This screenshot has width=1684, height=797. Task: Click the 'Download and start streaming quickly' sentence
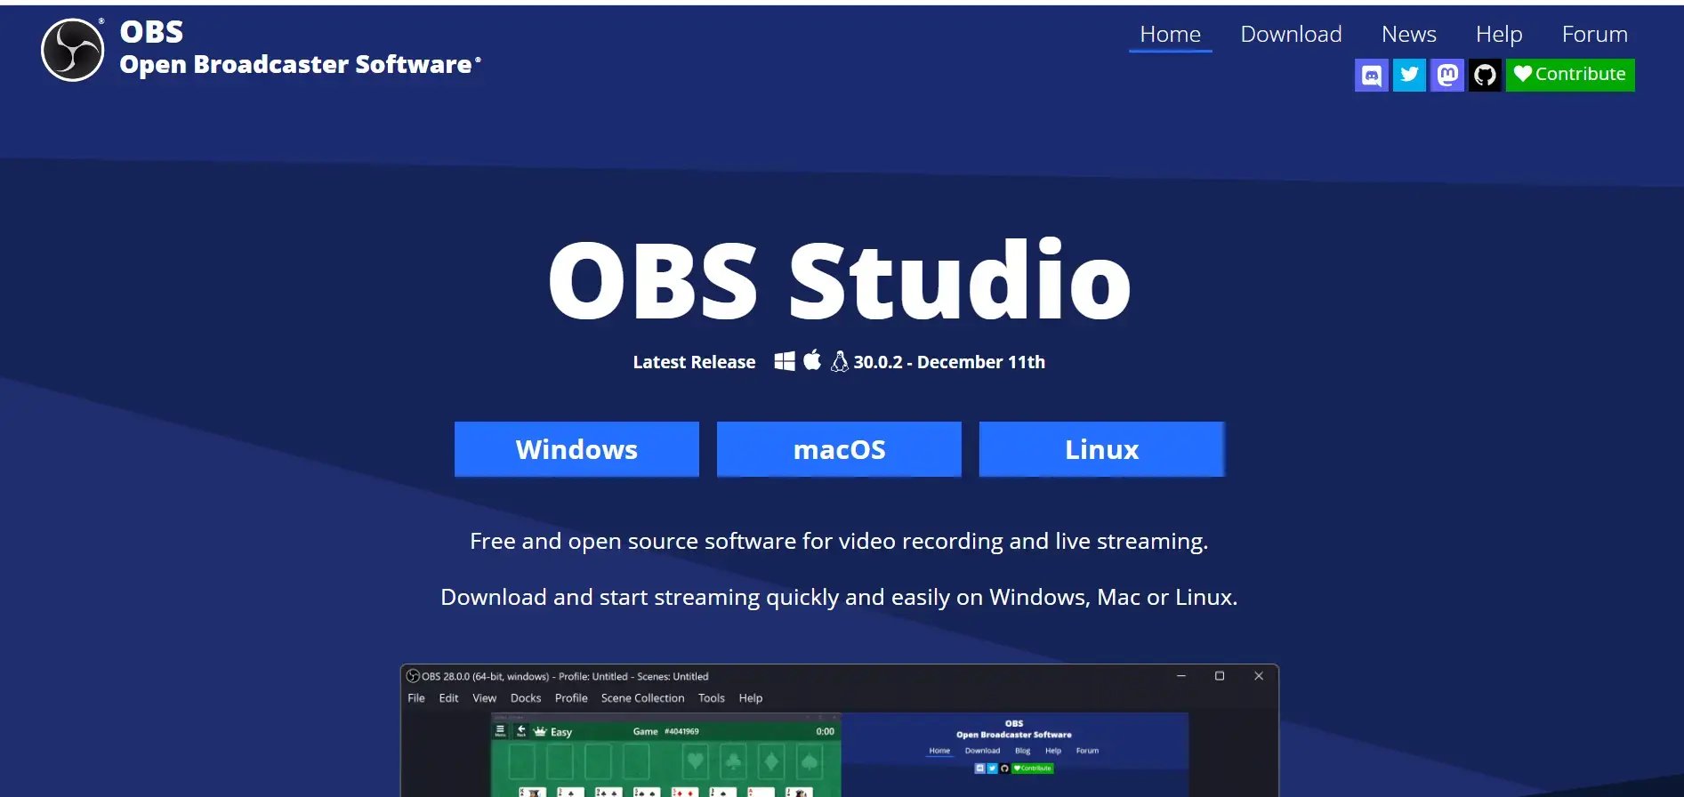pyautogui.click(x=839, y=597)
